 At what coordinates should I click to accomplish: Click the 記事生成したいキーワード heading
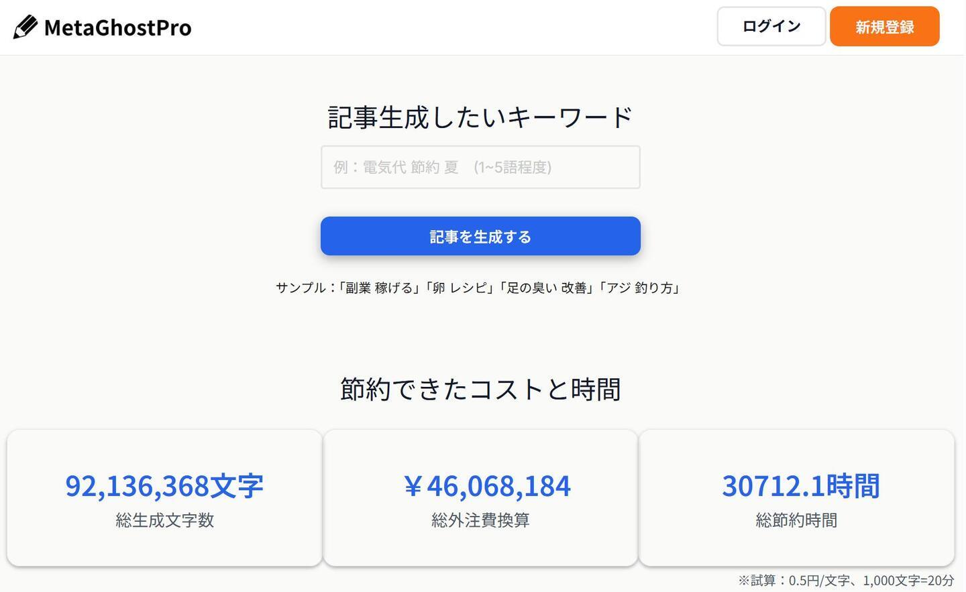pos(480,117)
